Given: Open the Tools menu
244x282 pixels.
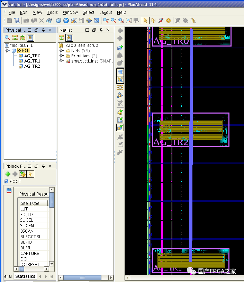Looking at the screenshot, I should [52, 12].
